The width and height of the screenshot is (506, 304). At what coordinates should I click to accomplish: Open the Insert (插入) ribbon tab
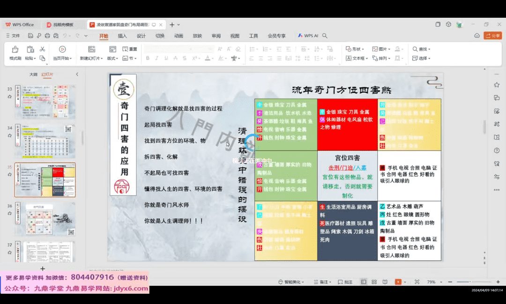coord(122,36)
